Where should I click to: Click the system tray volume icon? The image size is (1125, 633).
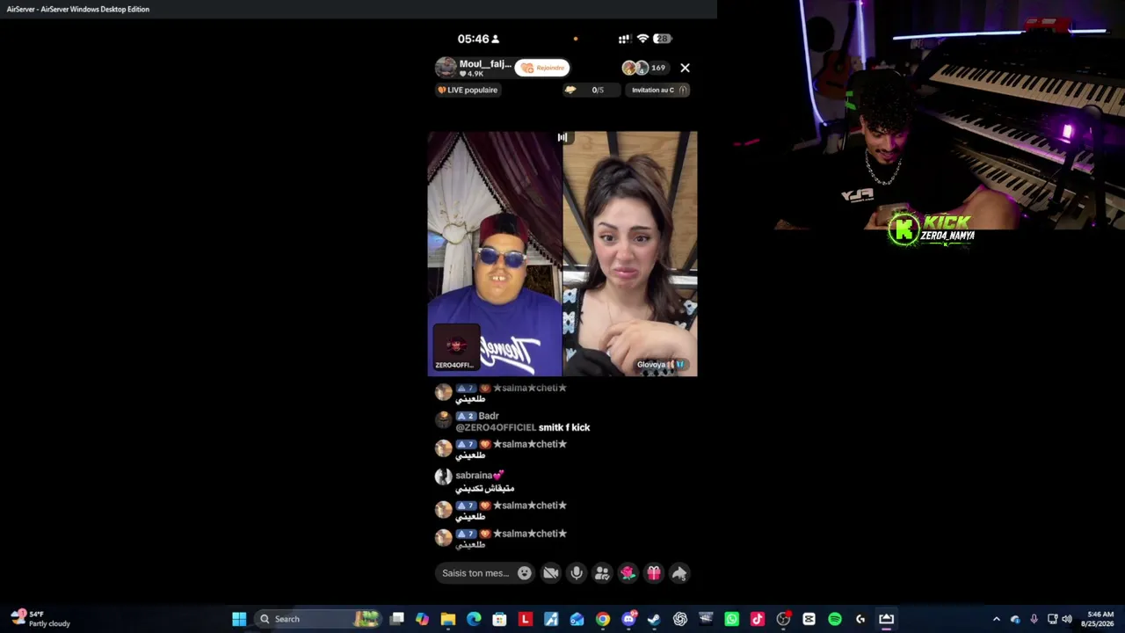pyautogui.click(x=1067, y=619)
